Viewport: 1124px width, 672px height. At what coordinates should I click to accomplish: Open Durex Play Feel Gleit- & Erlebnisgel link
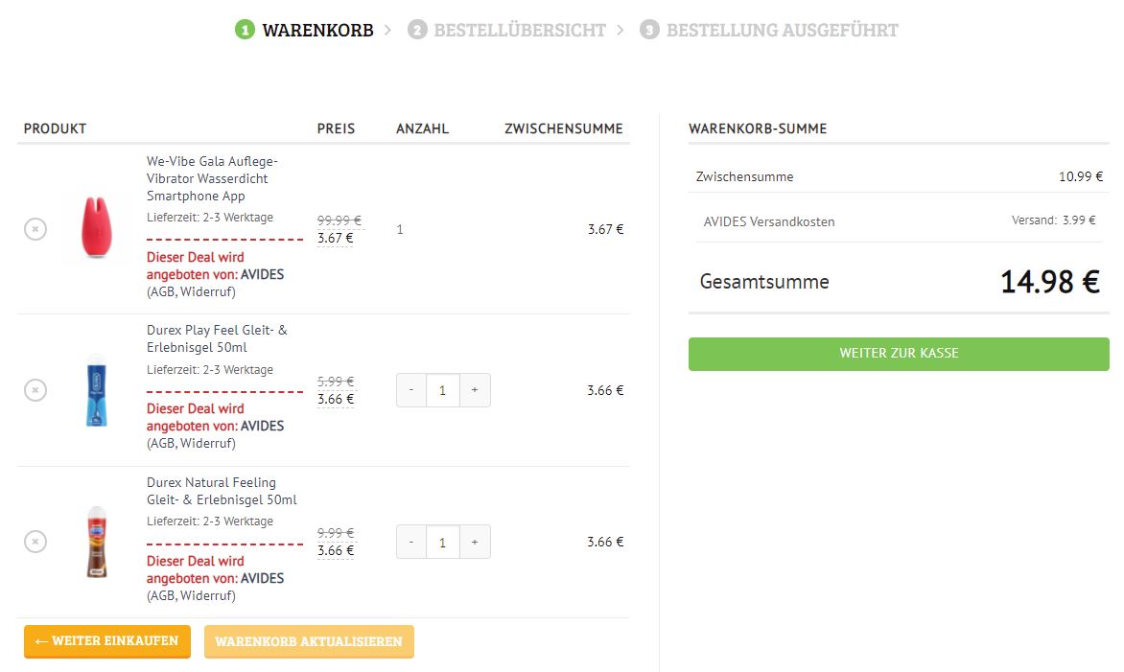click(x=217, y=338)
